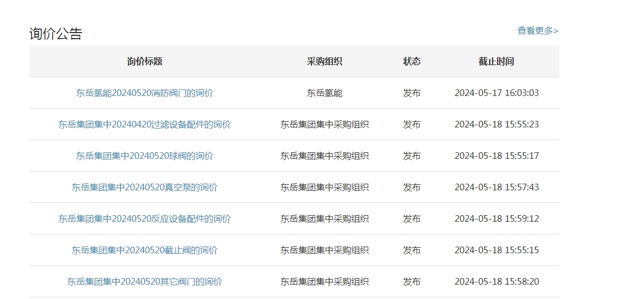Click the 询价公告 section heading
The height and width of the screenshot is (299, 624).
[56, 34]
